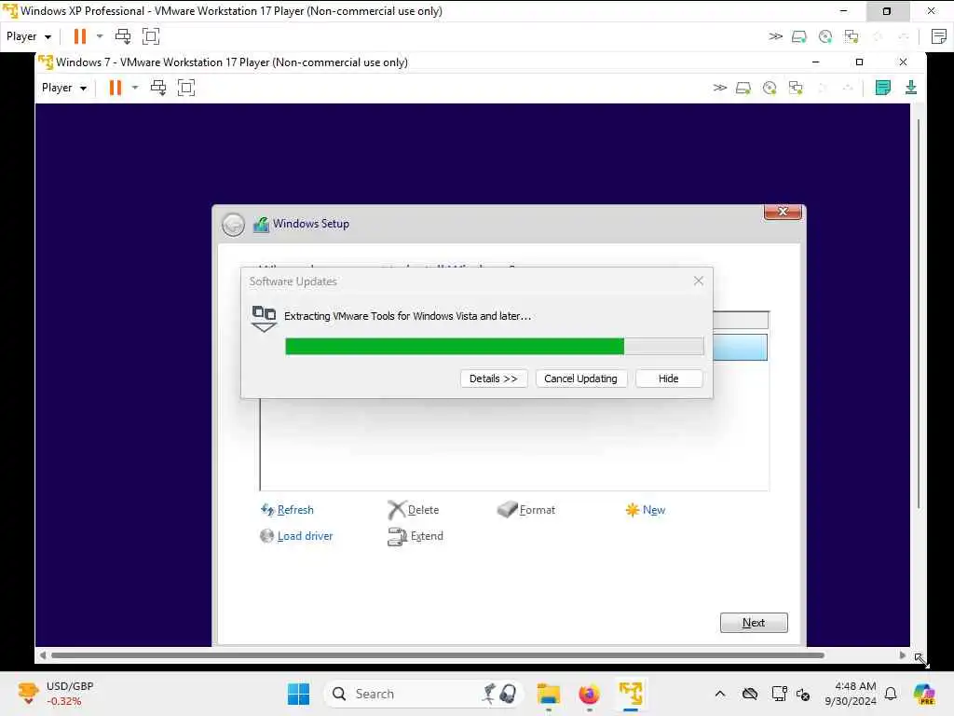Click the double-chevron expand icon in the Windows XP toolbar
The image size is (954, 716).
775,36
